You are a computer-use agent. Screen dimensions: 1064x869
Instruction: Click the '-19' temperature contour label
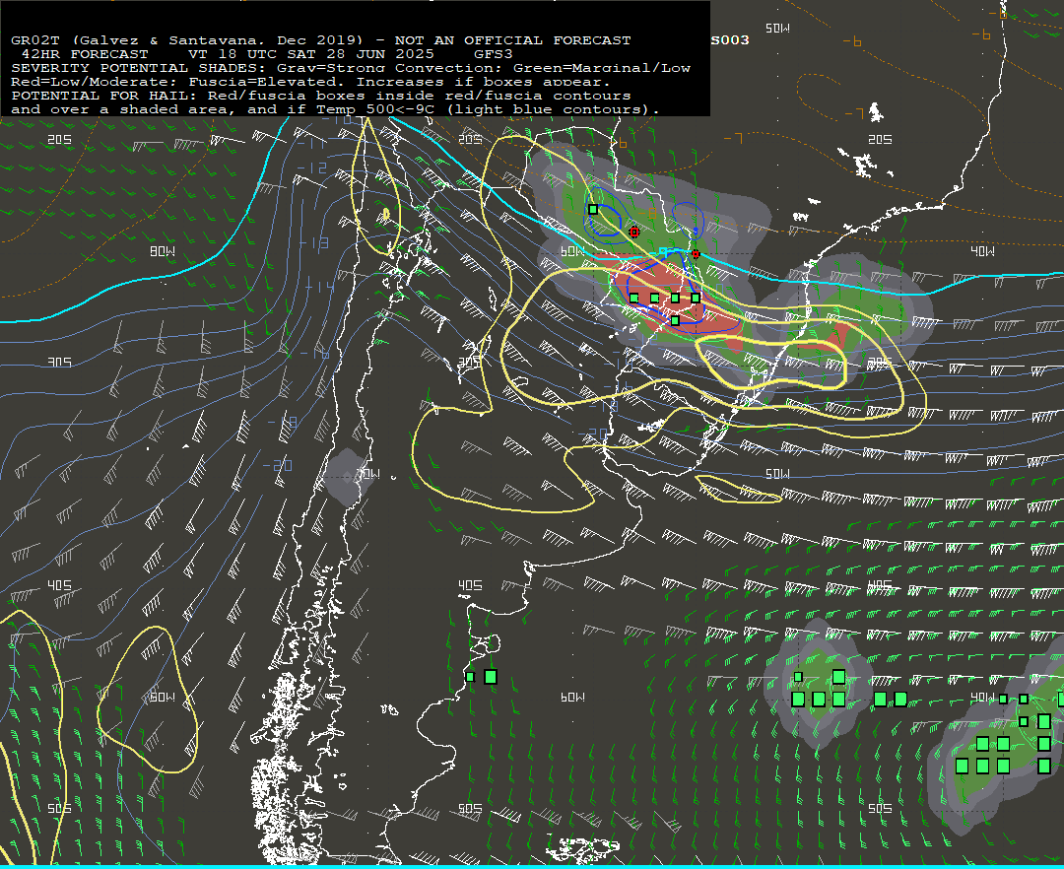[x=282, y=422]
